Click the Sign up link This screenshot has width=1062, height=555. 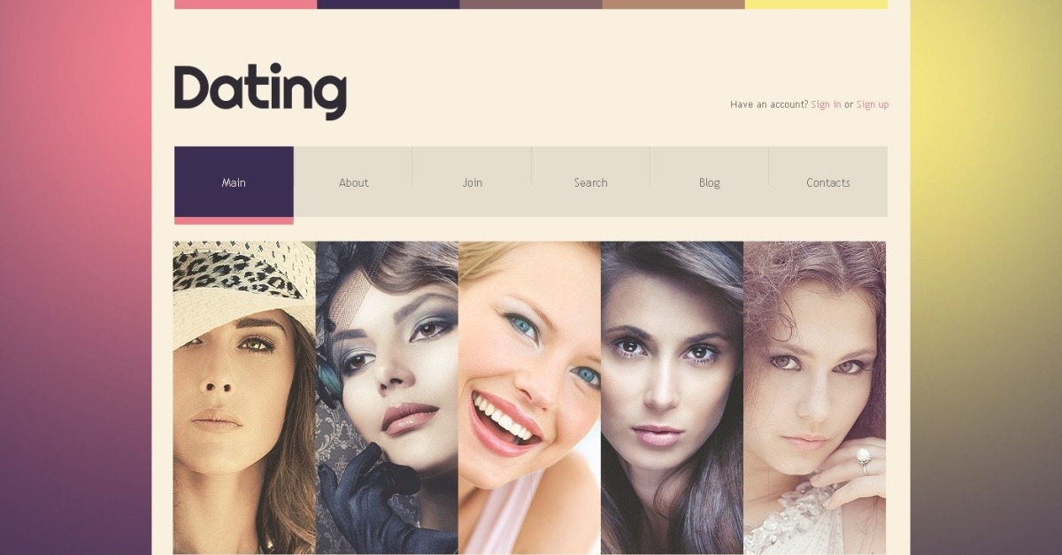coord(873,104)
